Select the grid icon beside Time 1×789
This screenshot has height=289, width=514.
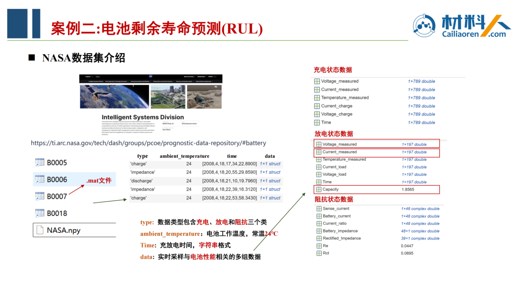[317, 123]
